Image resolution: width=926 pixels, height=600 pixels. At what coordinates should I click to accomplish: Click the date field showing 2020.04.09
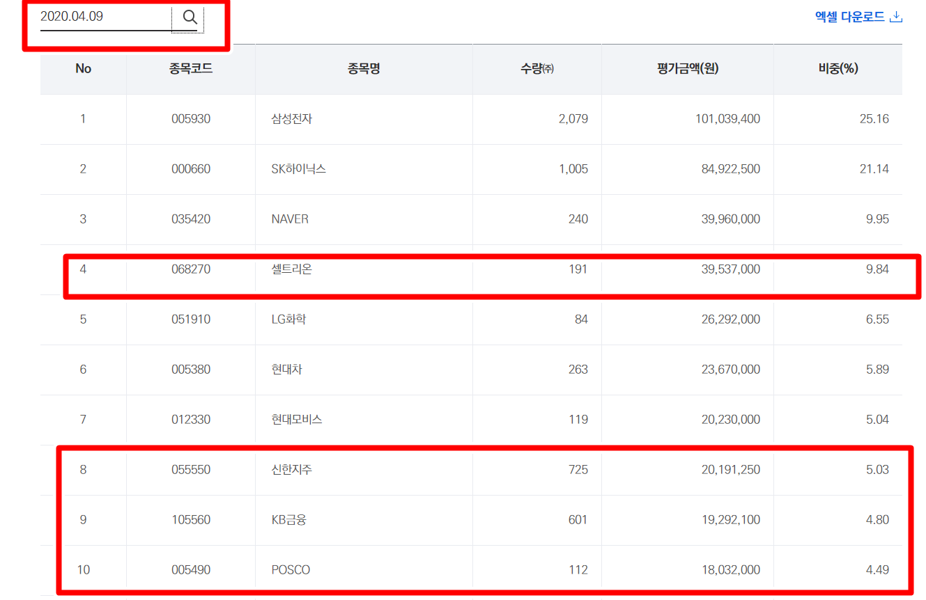click(x=105, y=17)
